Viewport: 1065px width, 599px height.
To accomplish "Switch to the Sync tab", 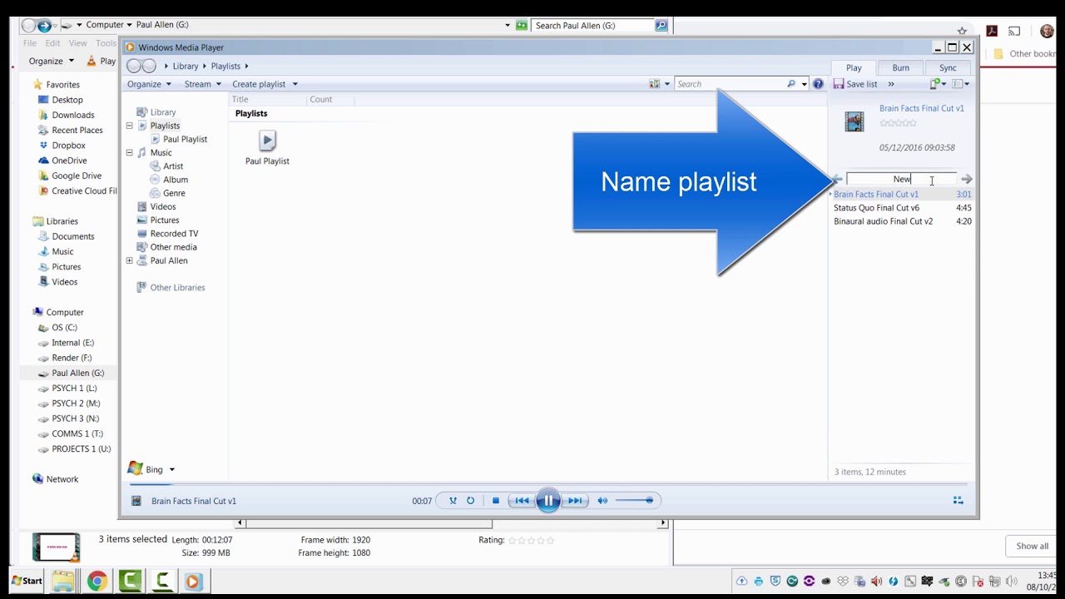I will click(x=948, y=67).
